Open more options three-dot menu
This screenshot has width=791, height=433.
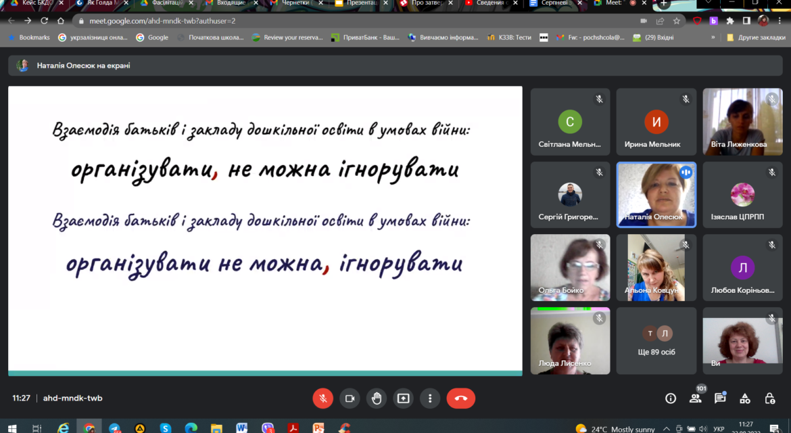pyautogui.click(x=430, y=398)
